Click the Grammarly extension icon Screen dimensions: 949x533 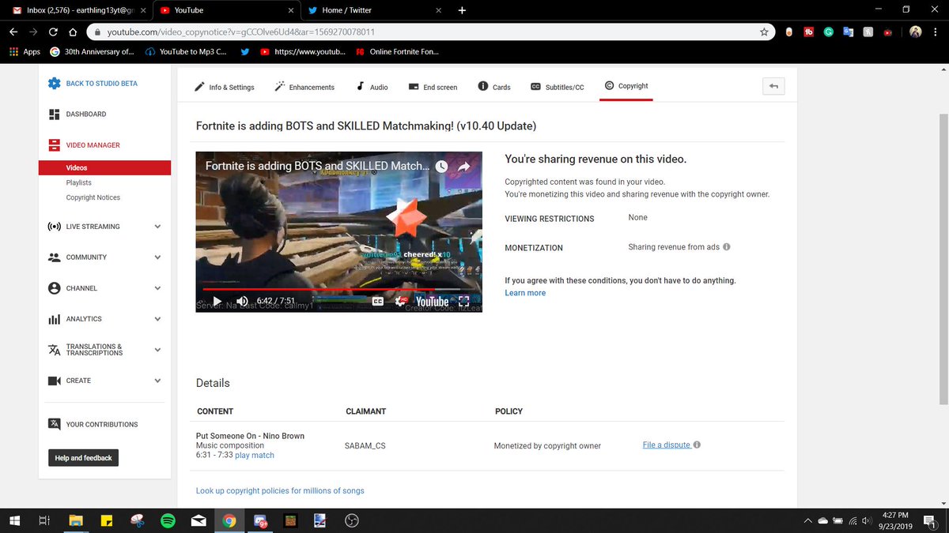[828, 32]
